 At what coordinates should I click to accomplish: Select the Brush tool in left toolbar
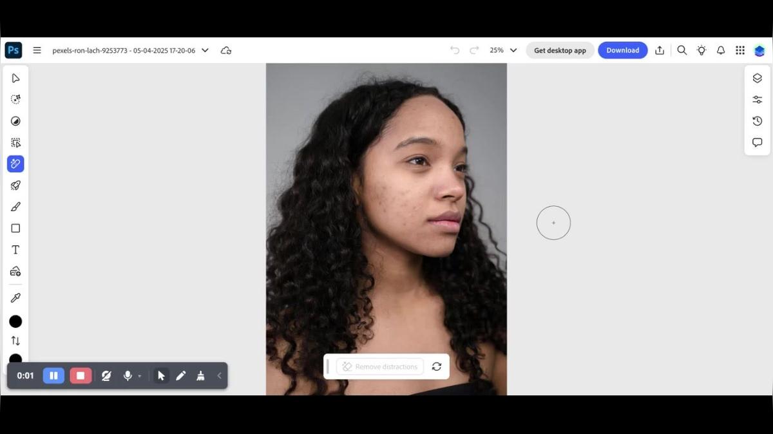point(15,207)
